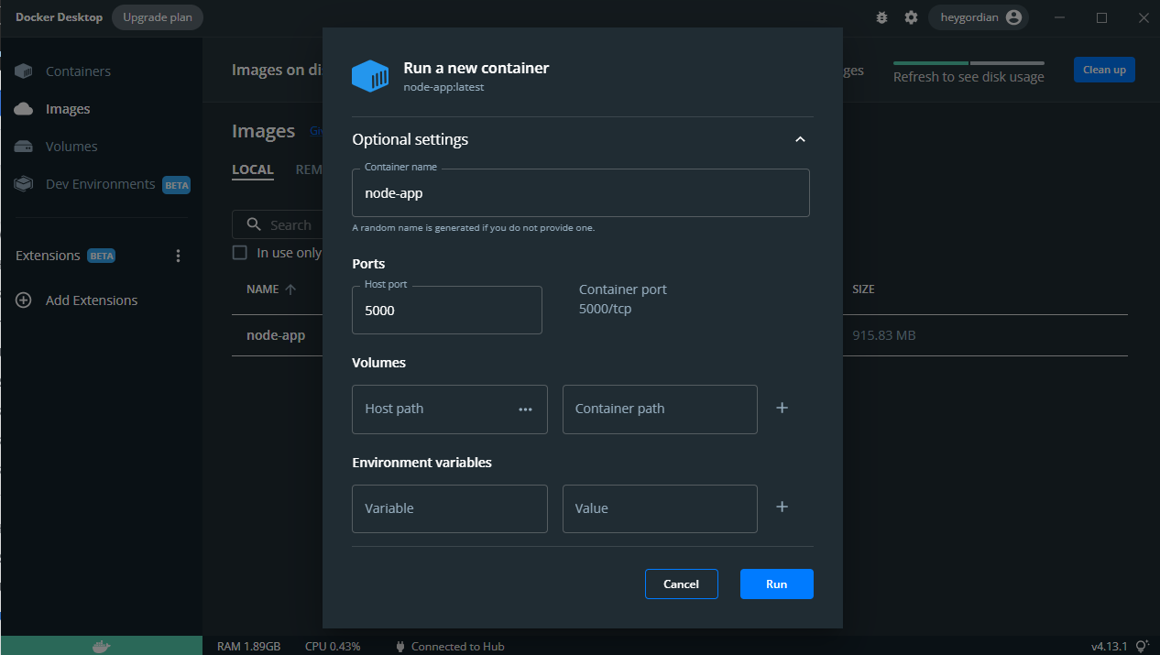The image size is (1160, 655).
Task: Sort by NAME using the arrow icon
Action: (290, 289)
